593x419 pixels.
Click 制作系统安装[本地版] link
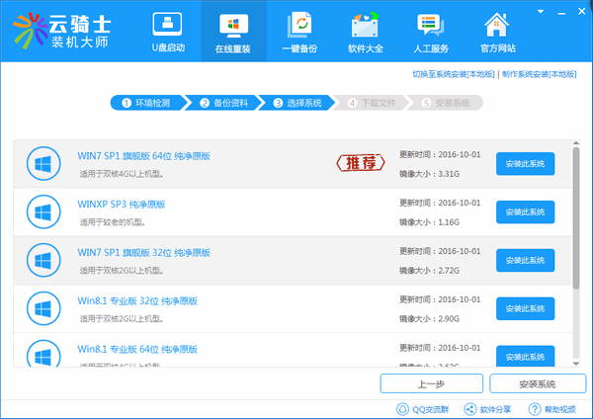(x=542, y=75)
